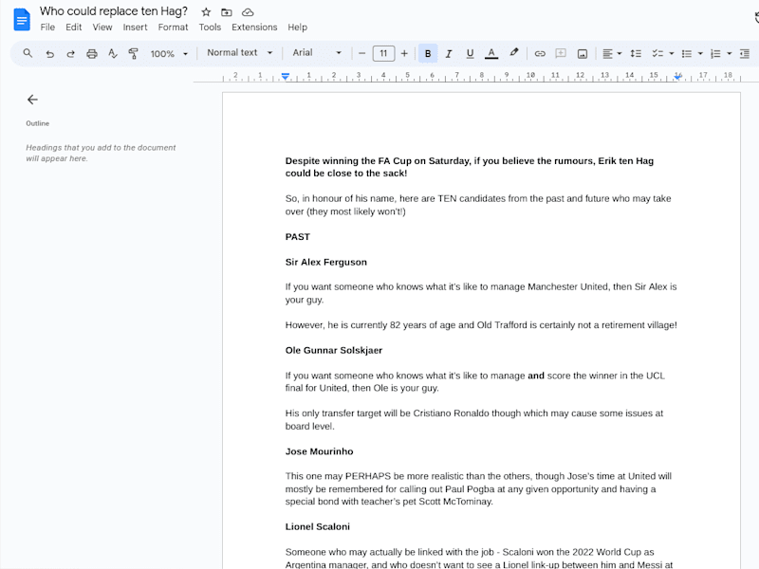Click the bold word 'and' in Solskjaer paragraph

536,376
